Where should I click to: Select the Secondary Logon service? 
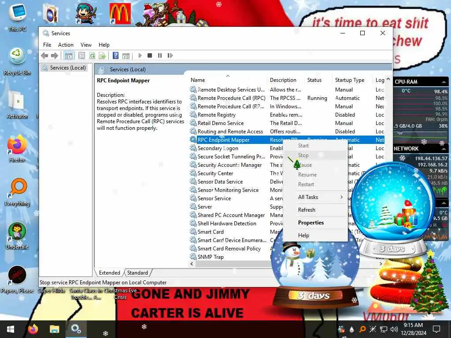point(218,148)
